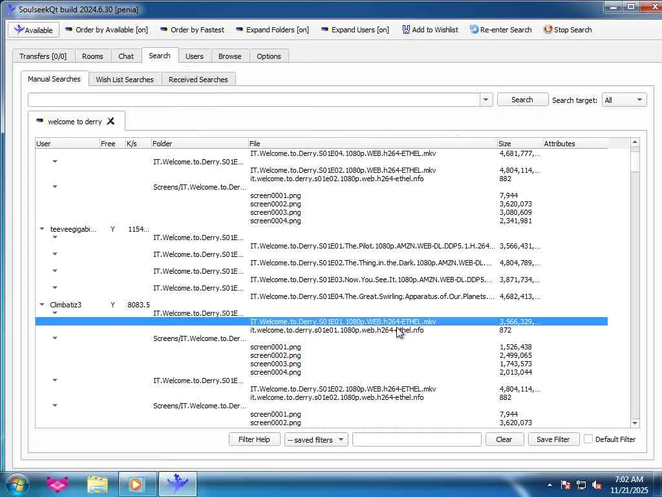Select S01E01.The.Pilot AMZN WEB-DL file
The width and height of the screenshot is (662, 497).
372,246
